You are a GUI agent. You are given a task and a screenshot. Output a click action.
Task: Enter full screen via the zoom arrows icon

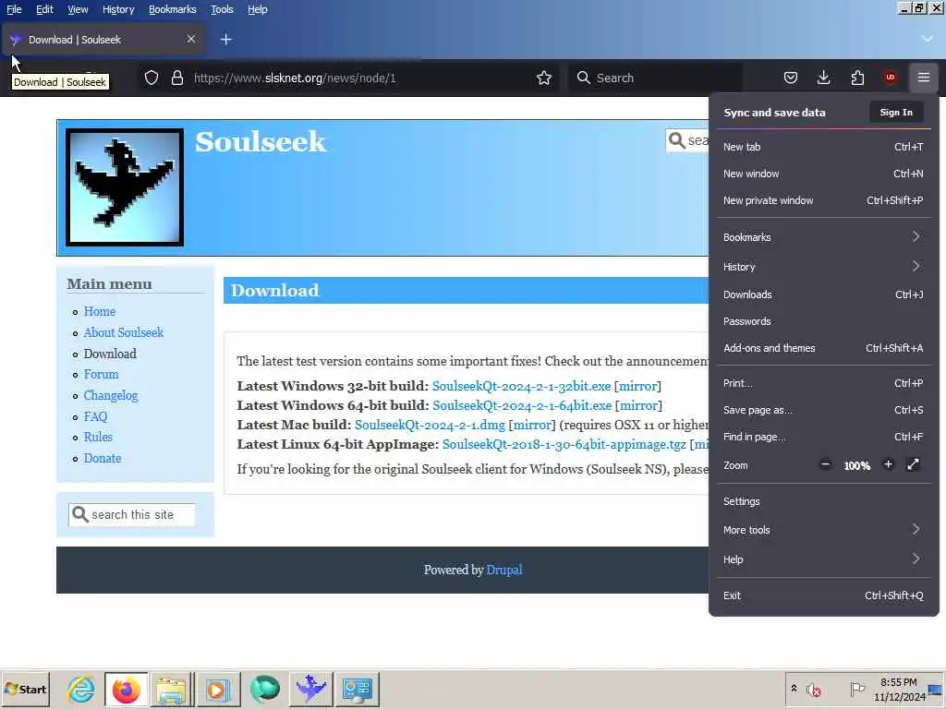tap(913, 464)
